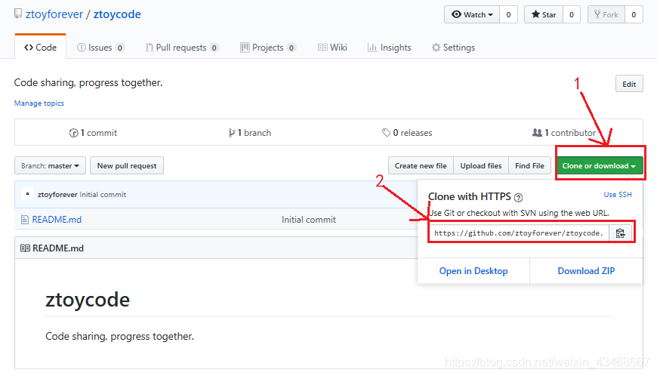
Task: Click the Create new file button
Action: tap(421, 166)
